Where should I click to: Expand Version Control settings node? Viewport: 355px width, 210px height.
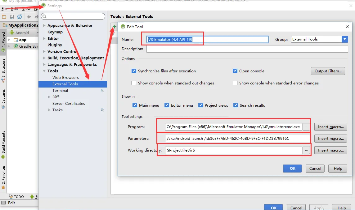pyautogui.click(x=44, y=51)
